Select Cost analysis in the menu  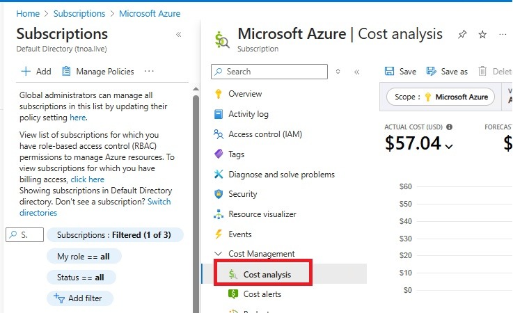[284, 274]
